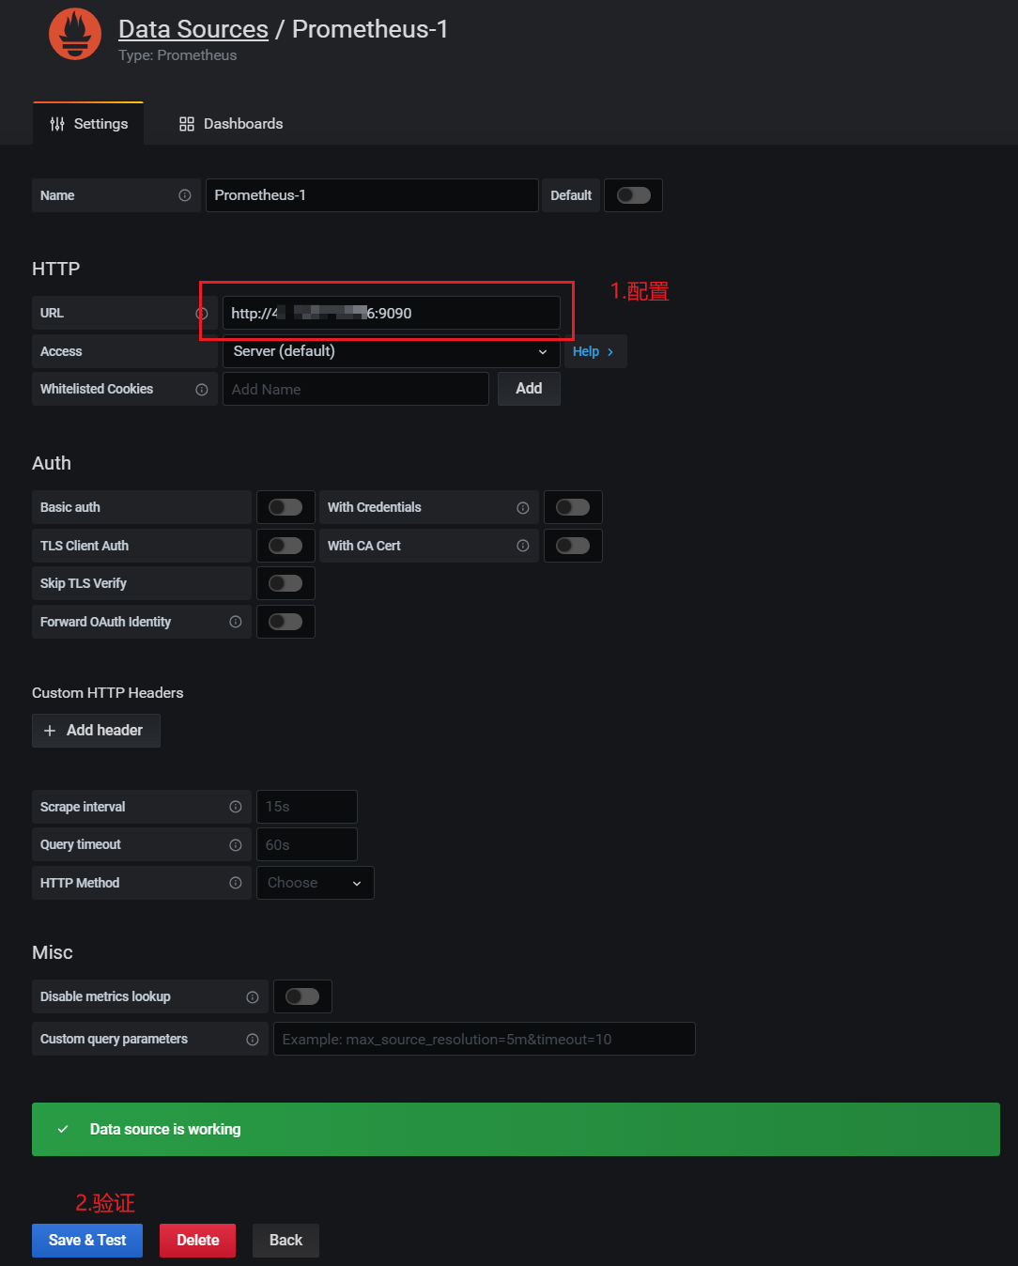Enable the Basic auth switch
1018x1266 pixels.
pos(285,507)
